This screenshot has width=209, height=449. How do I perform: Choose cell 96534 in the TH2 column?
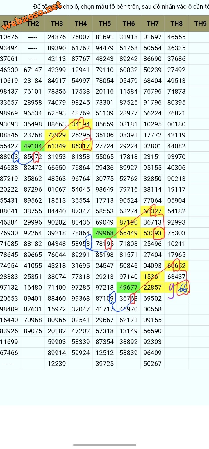33,113
